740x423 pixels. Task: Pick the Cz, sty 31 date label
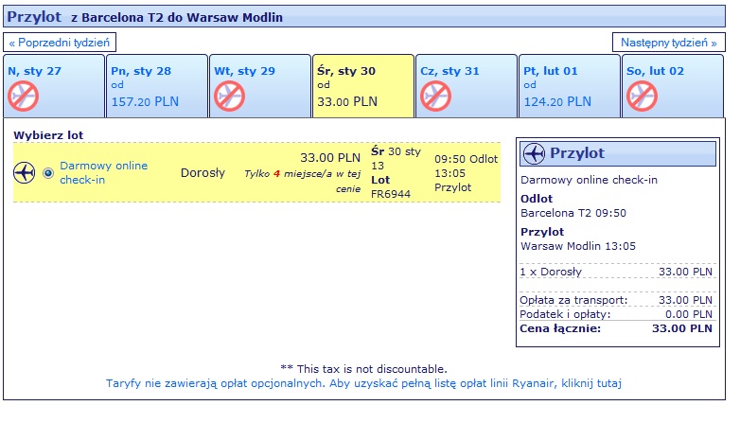(x=449, y=71)
